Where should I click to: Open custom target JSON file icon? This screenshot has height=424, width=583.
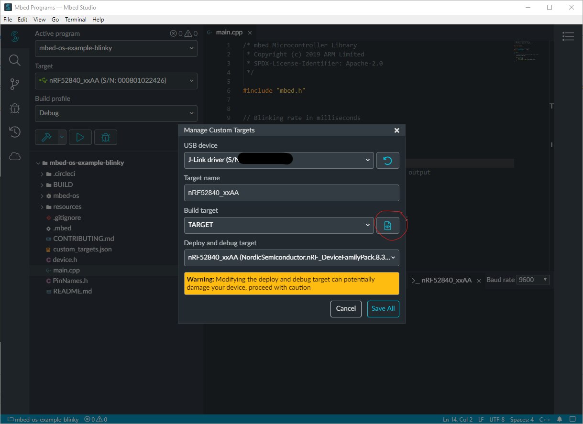pyautogui.click(x=387, y=226)
